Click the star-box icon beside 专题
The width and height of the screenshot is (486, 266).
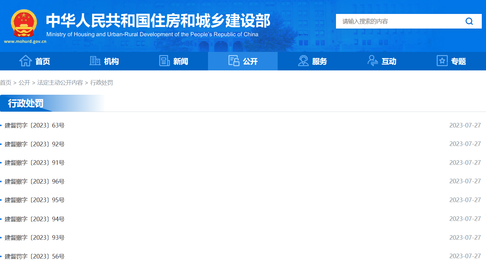442,61
